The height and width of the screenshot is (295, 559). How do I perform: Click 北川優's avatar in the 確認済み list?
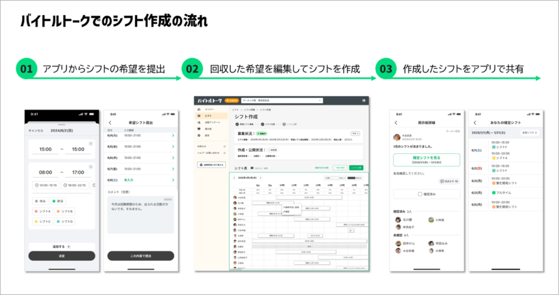pyautogui.click(x=398, y=220)
